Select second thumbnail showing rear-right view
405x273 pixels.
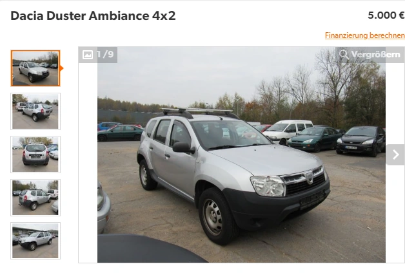coord(35,111)
